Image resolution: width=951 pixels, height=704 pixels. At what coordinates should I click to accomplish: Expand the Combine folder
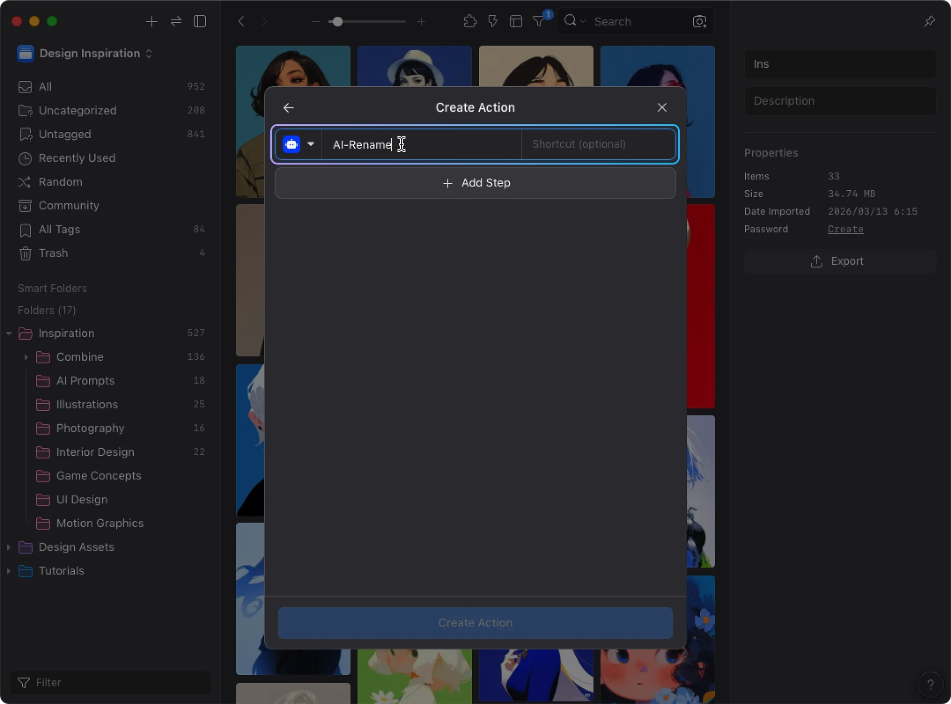[26, 357]
